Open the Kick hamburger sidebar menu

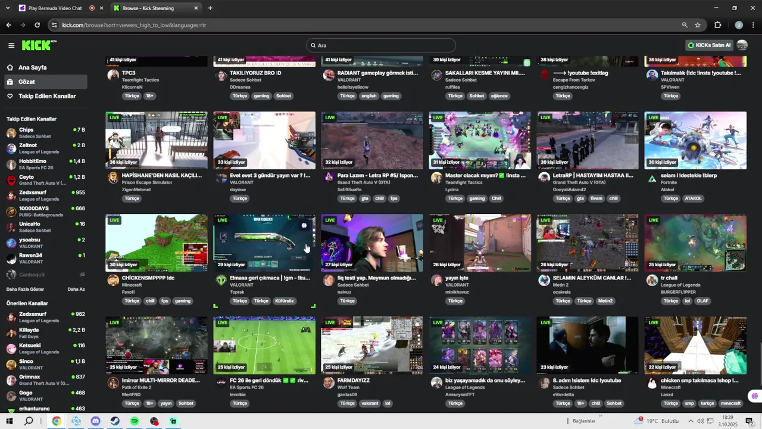coord(11,45)
